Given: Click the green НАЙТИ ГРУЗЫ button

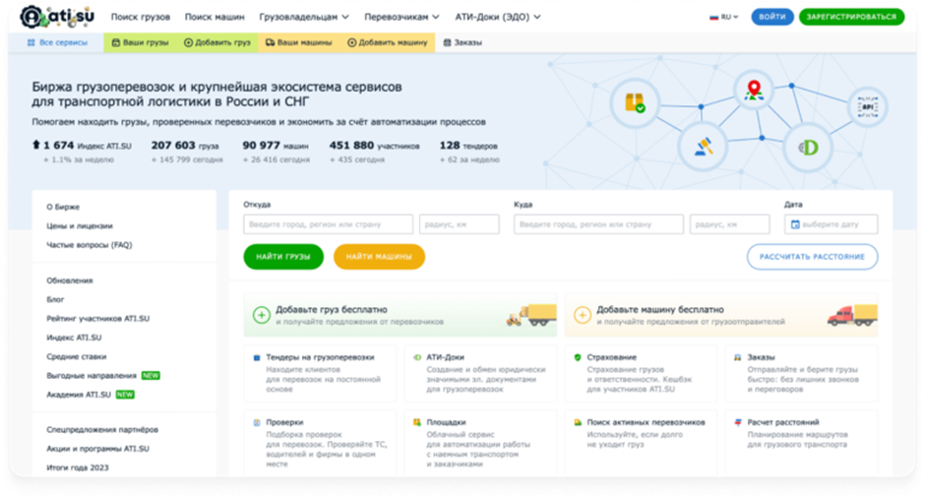Looking at the screenshot, I should click(x=283, y=257).
